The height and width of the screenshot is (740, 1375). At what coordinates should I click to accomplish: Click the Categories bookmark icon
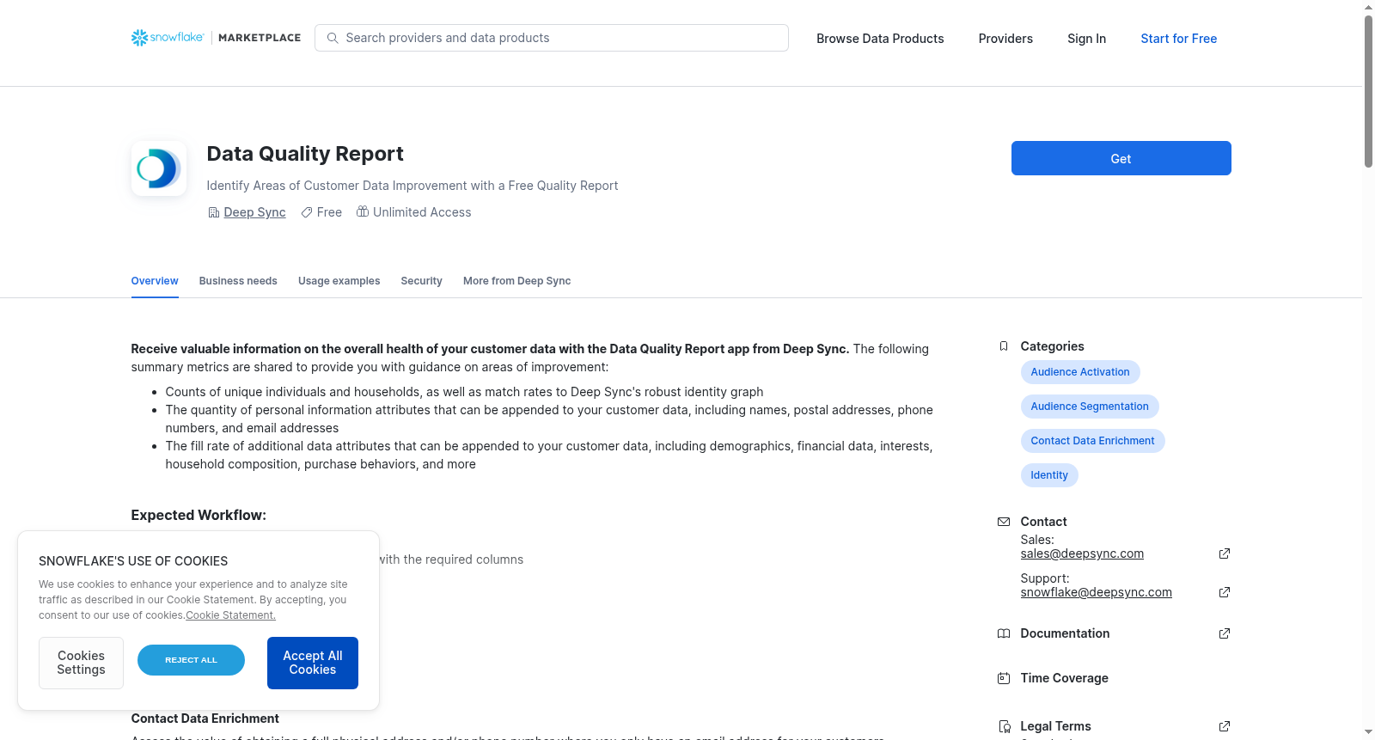(1003, 346)
